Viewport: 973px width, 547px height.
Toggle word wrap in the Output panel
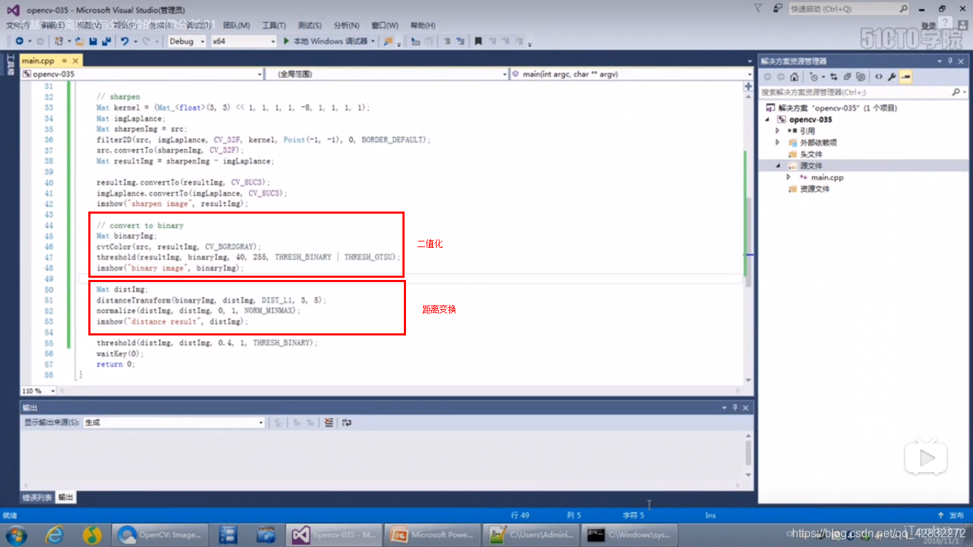click(x=347, y=422)
